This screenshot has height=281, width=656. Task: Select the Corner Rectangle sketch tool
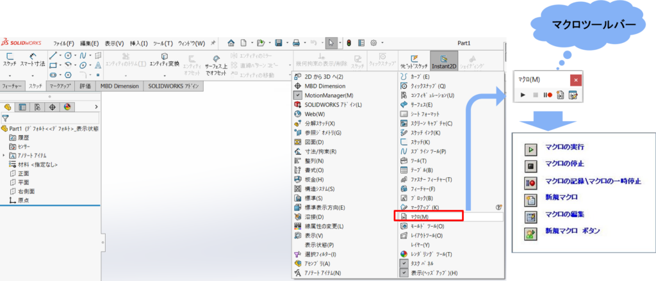coord(53,65)
